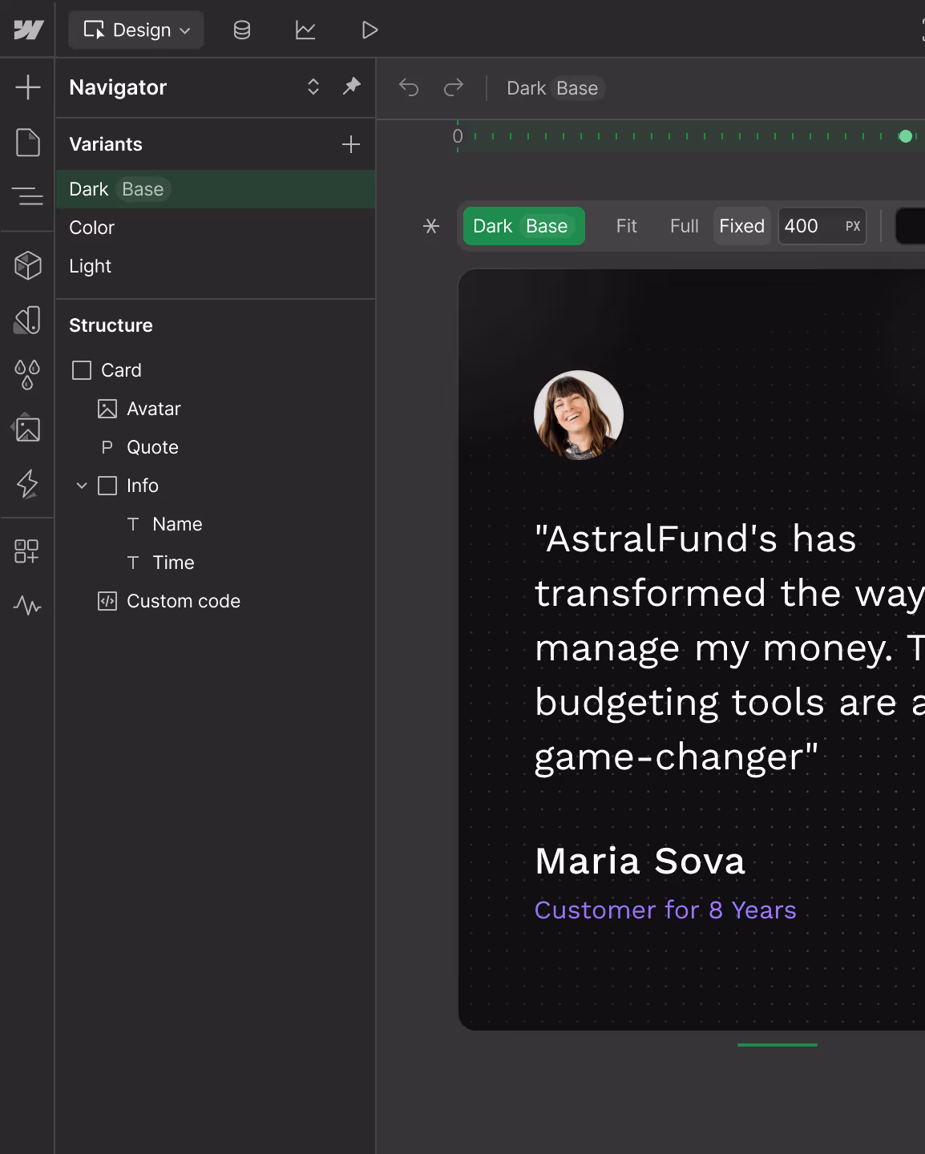Screen dimensions: 925x1154
Task: Click the green Dark Base canvas tag
Action: [x=524, y=226]
